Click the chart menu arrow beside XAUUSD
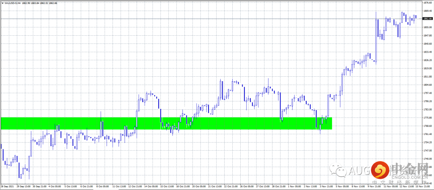 coord(2,3)
